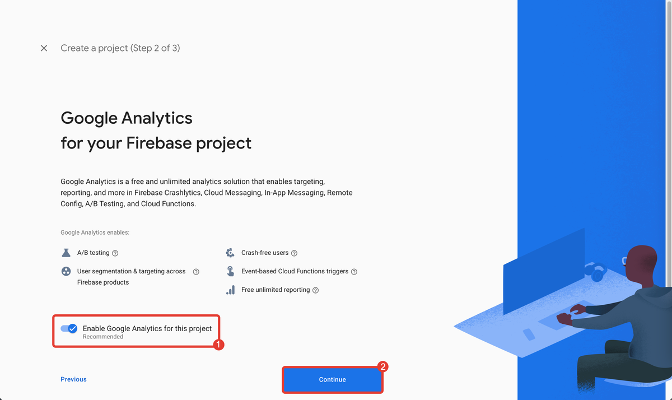Click the User segmentation circle icon
The width and height of the screenshot is (672, 400).
coord(66,271)
